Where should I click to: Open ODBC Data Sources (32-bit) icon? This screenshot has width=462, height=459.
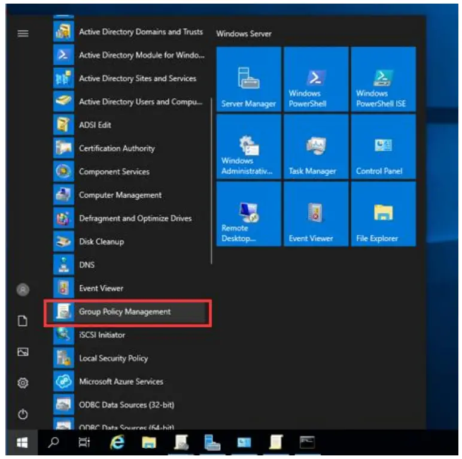coord(63,404)
